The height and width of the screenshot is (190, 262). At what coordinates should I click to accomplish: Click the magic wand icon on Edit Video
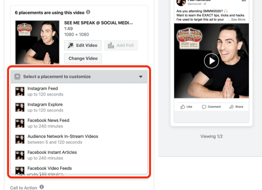(x=71, y=45)
